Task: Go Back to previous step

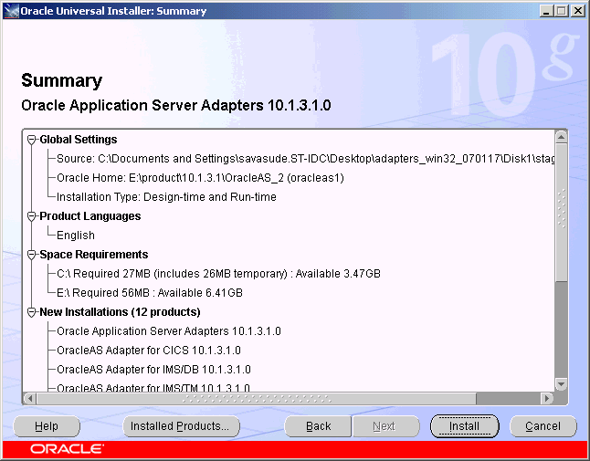Action: [x=318, y=426]
